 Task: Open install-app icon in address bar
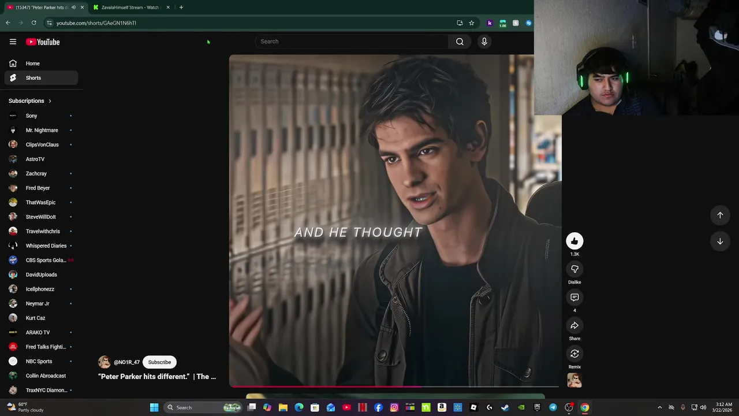(460, 23)
